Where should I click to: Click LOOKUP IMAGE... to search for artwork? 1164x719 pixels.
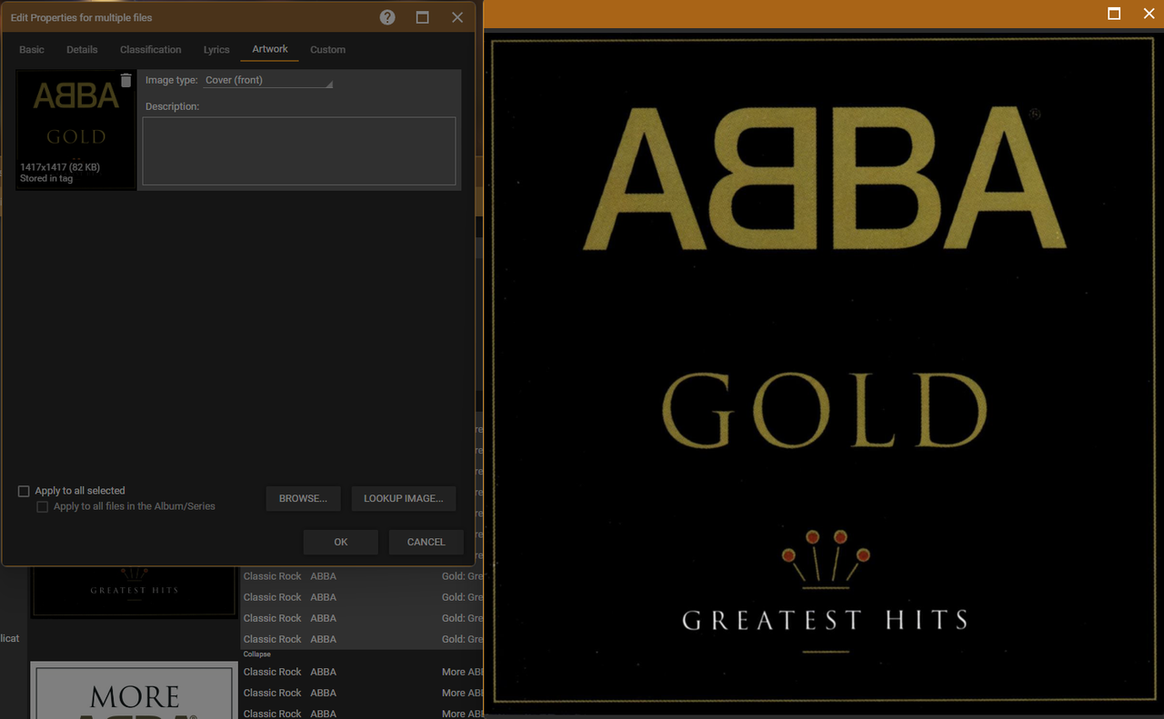[404, 498]
